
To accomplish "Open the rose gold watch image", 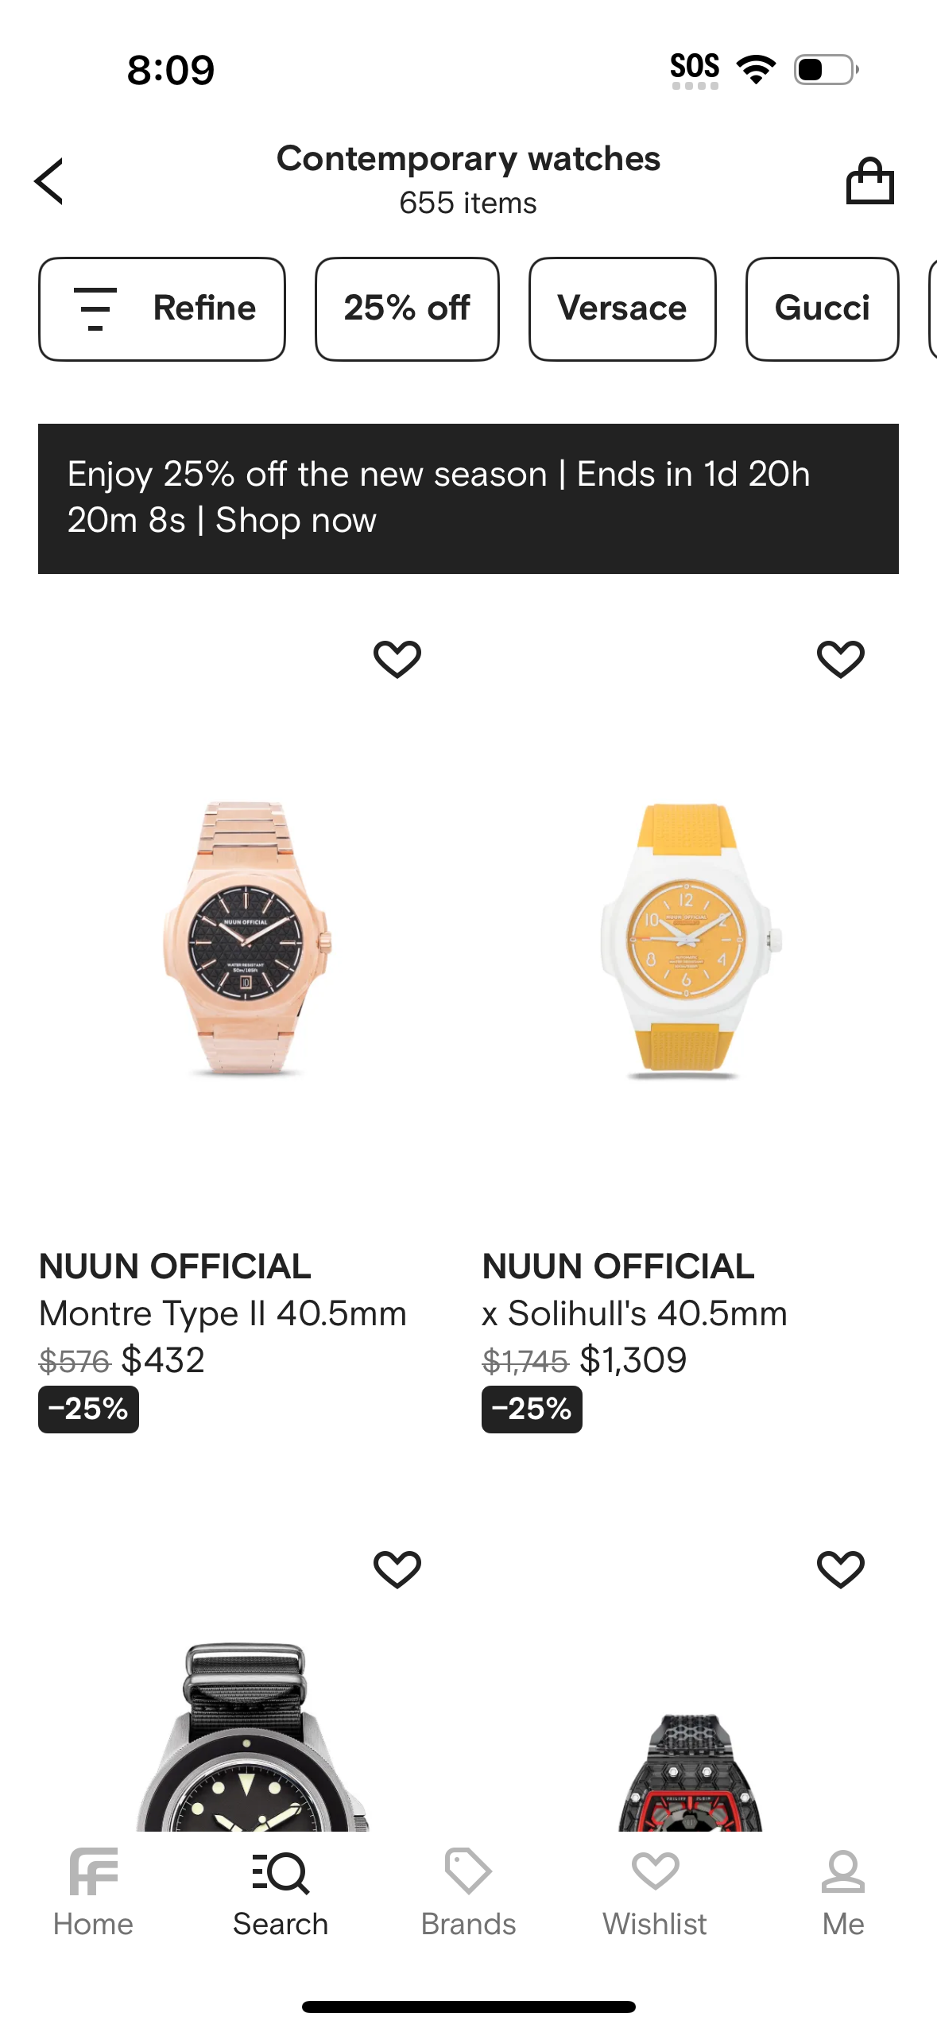I will 246,938.
